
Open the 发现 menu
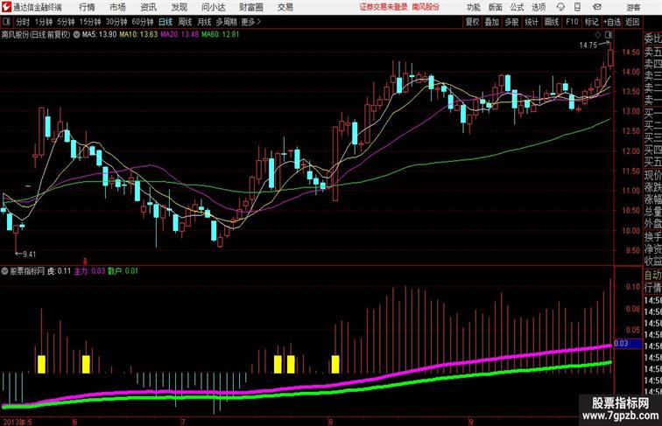[180, 7]
